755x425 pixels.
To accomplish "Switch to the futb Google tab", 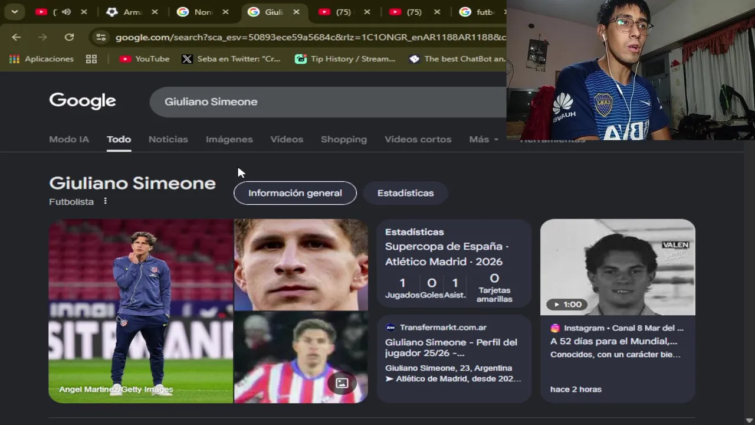I will click(x=478, y=12).
